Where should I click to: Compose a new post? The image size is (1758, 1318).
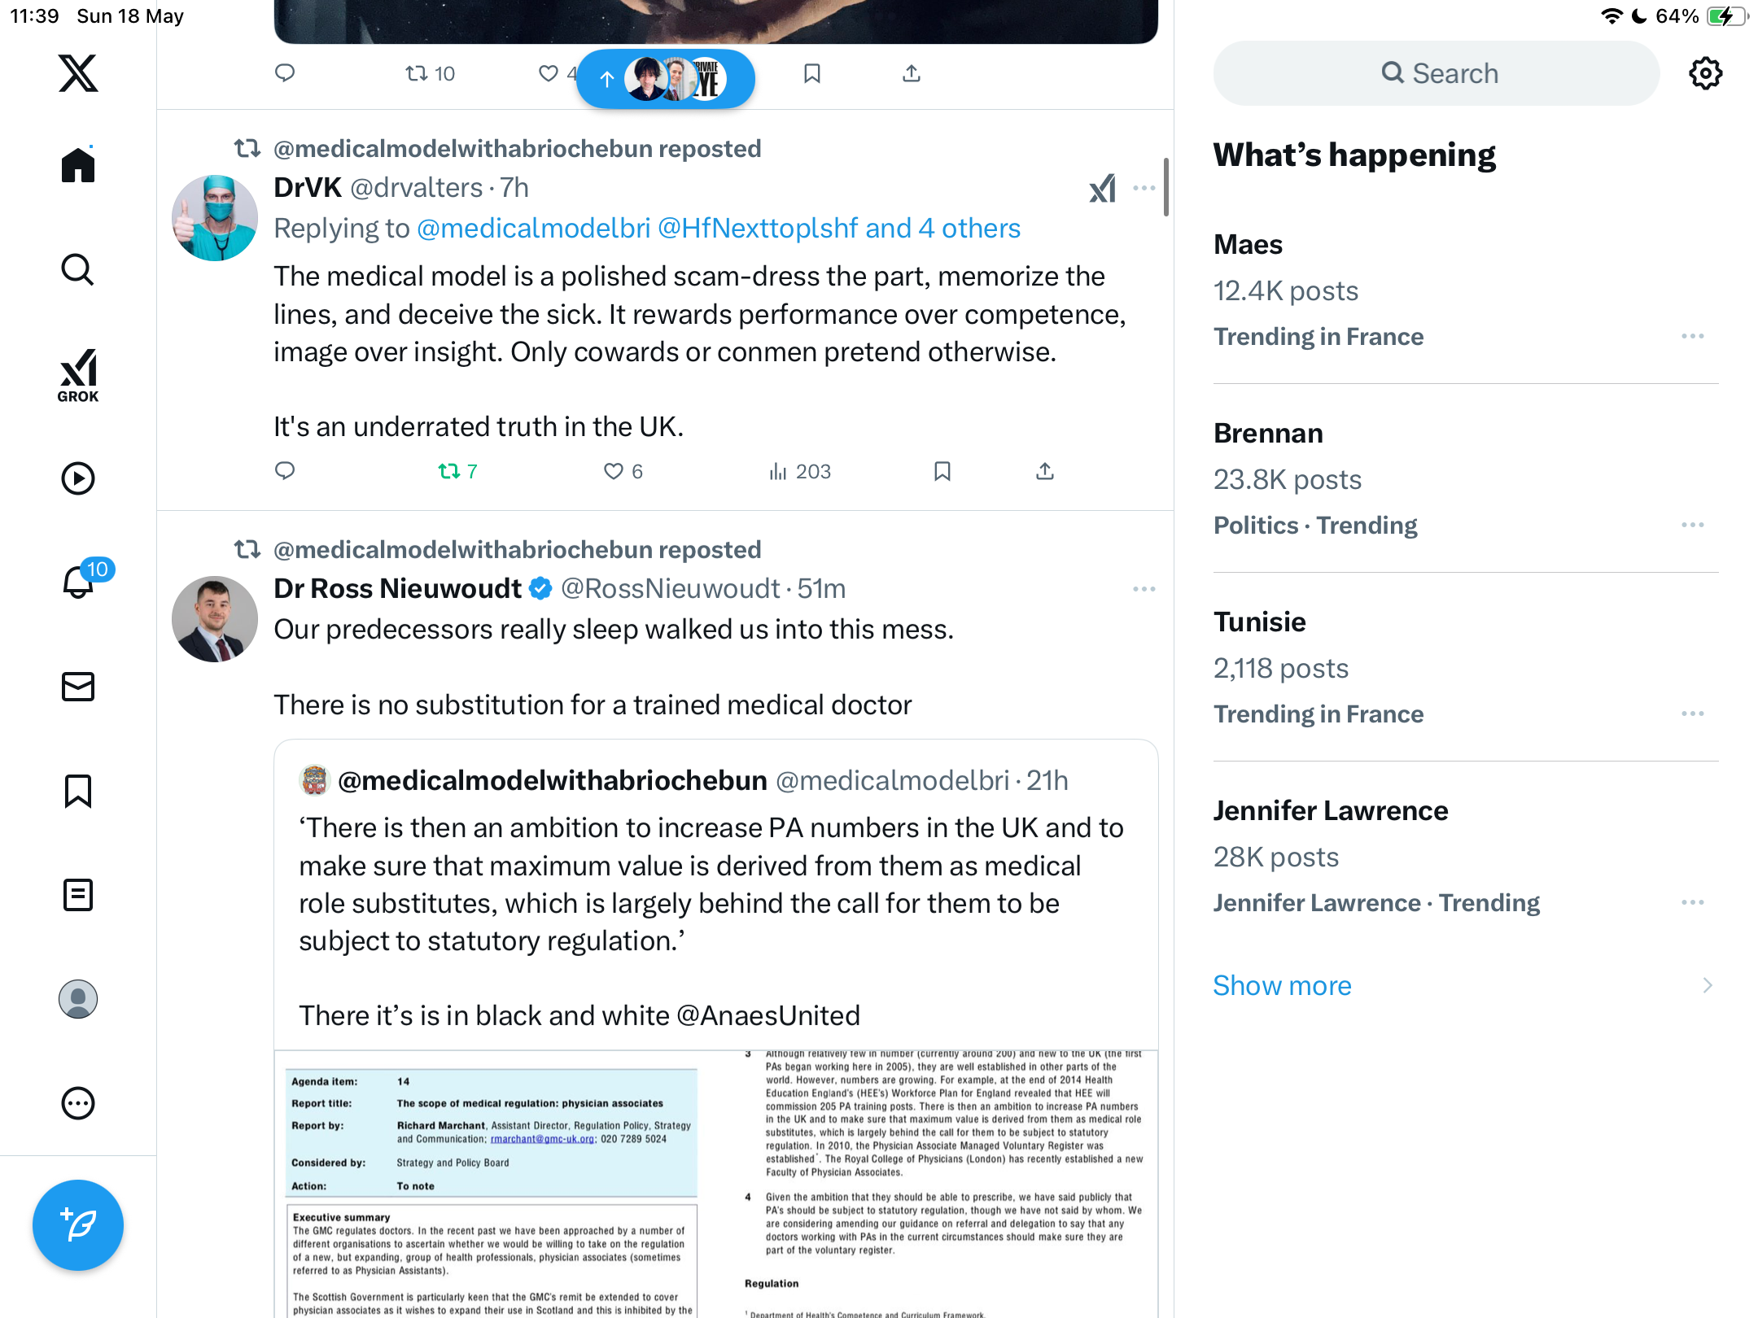point(78,1224)
